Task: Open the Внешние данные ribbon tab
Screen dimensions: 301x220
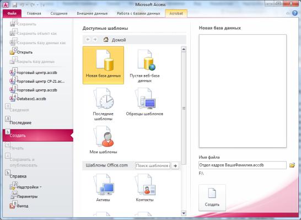Action: click(x=92, y=13)
